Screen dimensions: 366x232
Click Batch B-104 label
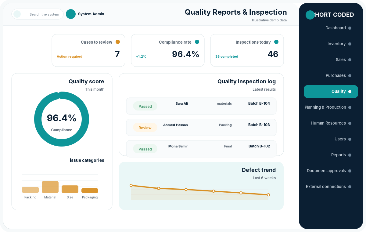click(x=259, y=103)
